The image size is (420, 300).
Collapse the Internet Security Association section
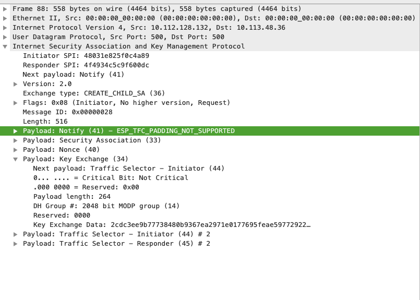pos(5,46)
